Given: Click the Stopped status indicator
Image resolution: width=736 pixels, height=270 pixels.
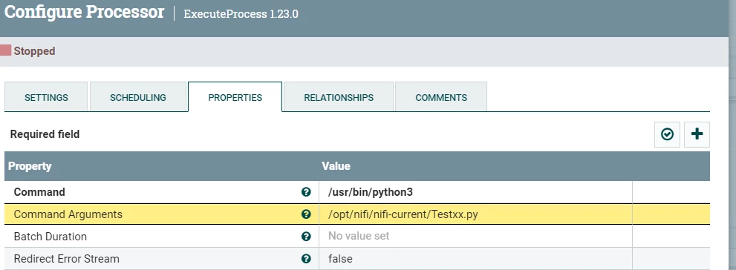Looking at the screenshot, I should (27, 50).
